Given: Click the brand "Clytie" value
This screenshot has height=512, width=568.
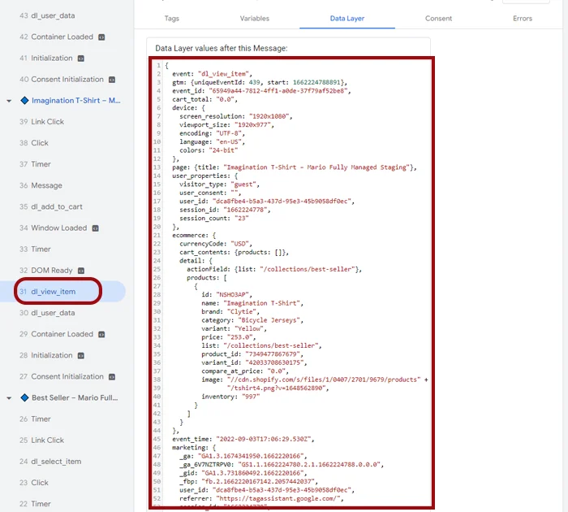Looking at the screenshot, I should click(x=242, y=312).
